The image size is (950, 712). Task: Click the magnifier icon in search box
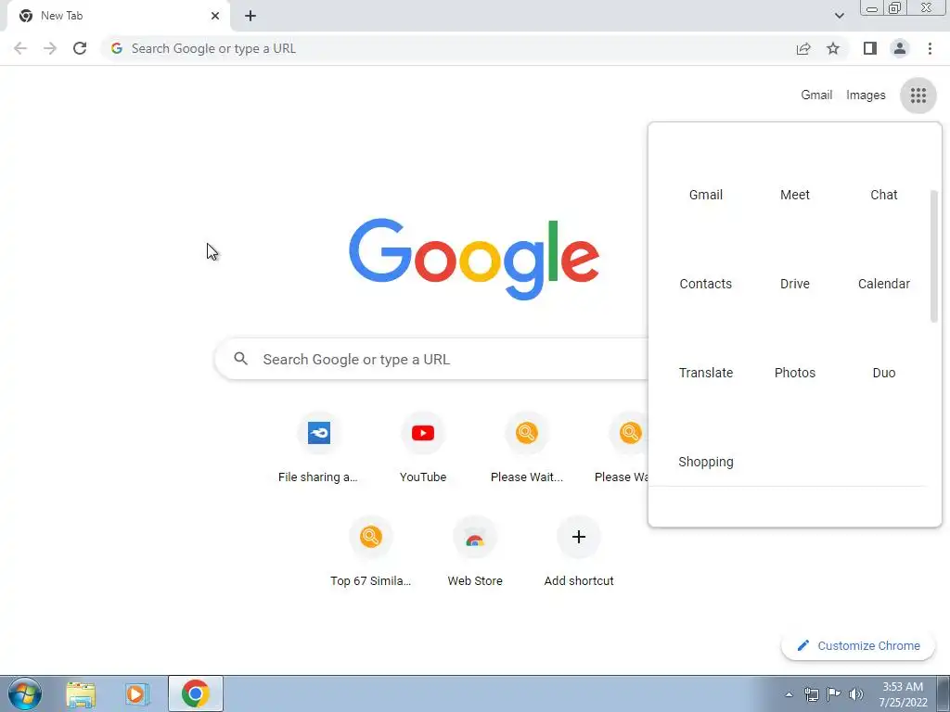(240, 359)
